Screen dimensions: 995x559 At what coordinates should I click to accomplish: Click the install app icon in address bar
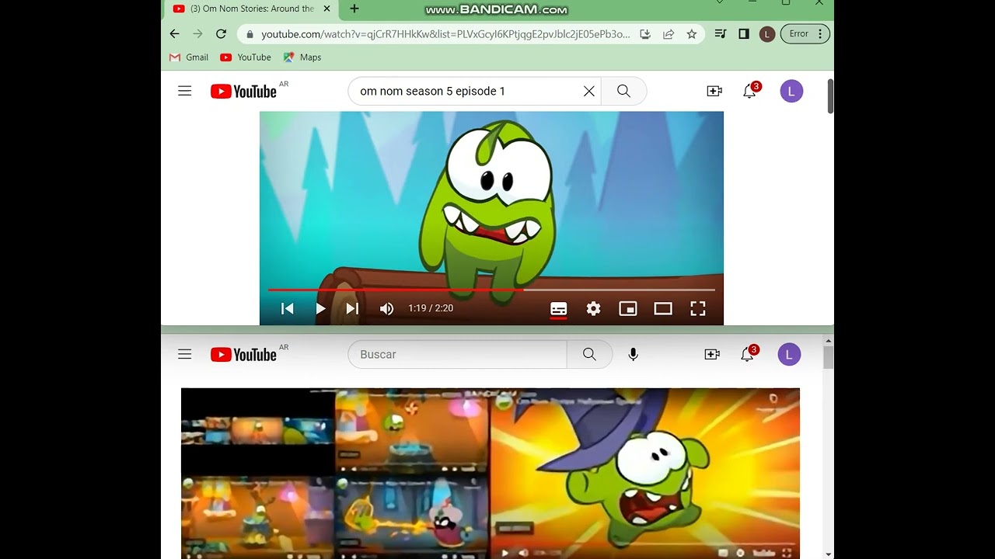[x=645, y=34]
